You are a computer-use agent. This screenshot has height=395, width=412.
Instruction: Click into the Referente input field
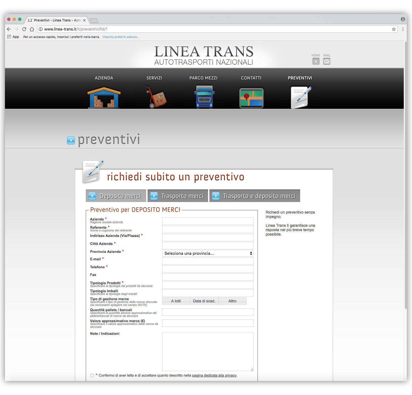208,230
